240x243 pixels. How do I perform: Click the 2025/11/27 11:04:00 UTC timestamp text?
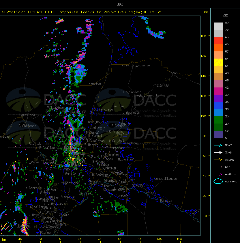(28, 12)
